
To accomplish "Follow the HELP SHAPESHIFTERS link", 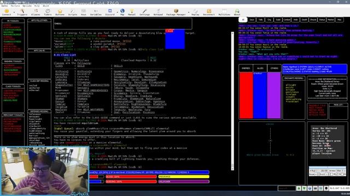I will 96,85.
